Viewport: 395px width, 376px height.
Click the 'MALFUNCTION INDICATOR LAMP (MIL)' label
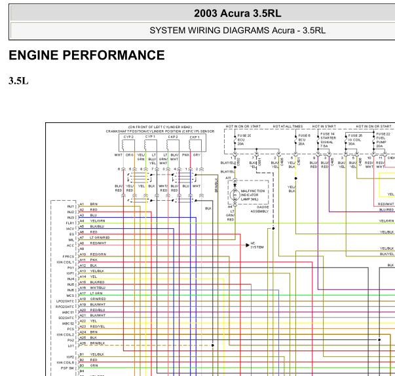pos(253,195)
